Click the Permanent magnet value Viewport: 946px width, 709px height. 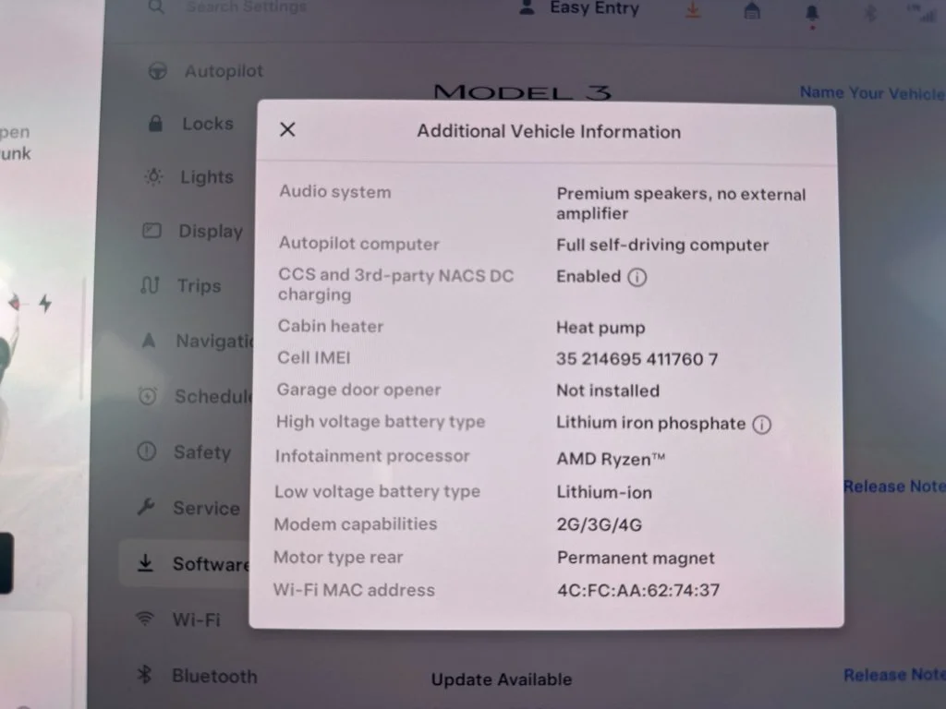click(x=636, y=559)
